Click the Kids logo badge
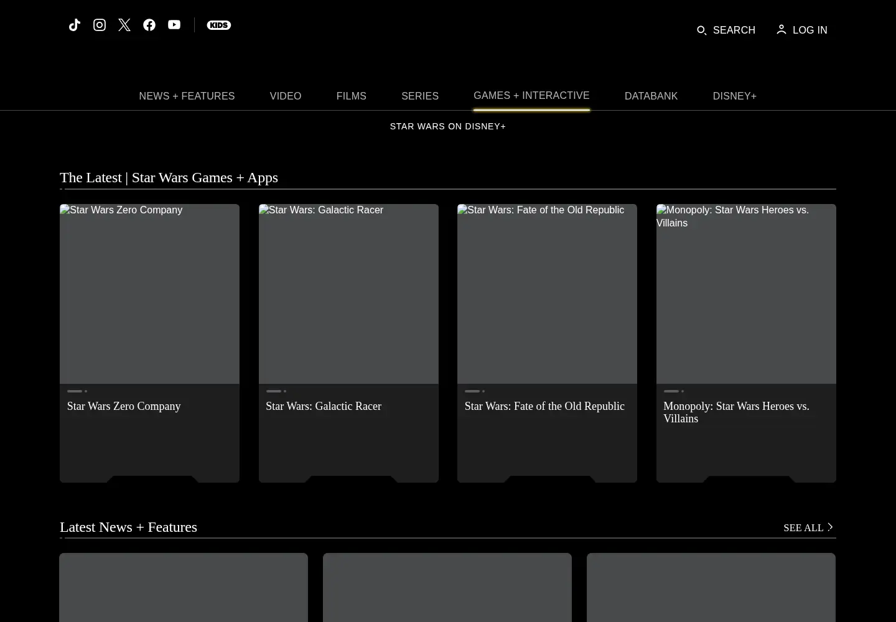This screenshot has width=896, height=622. pos(219,25)
